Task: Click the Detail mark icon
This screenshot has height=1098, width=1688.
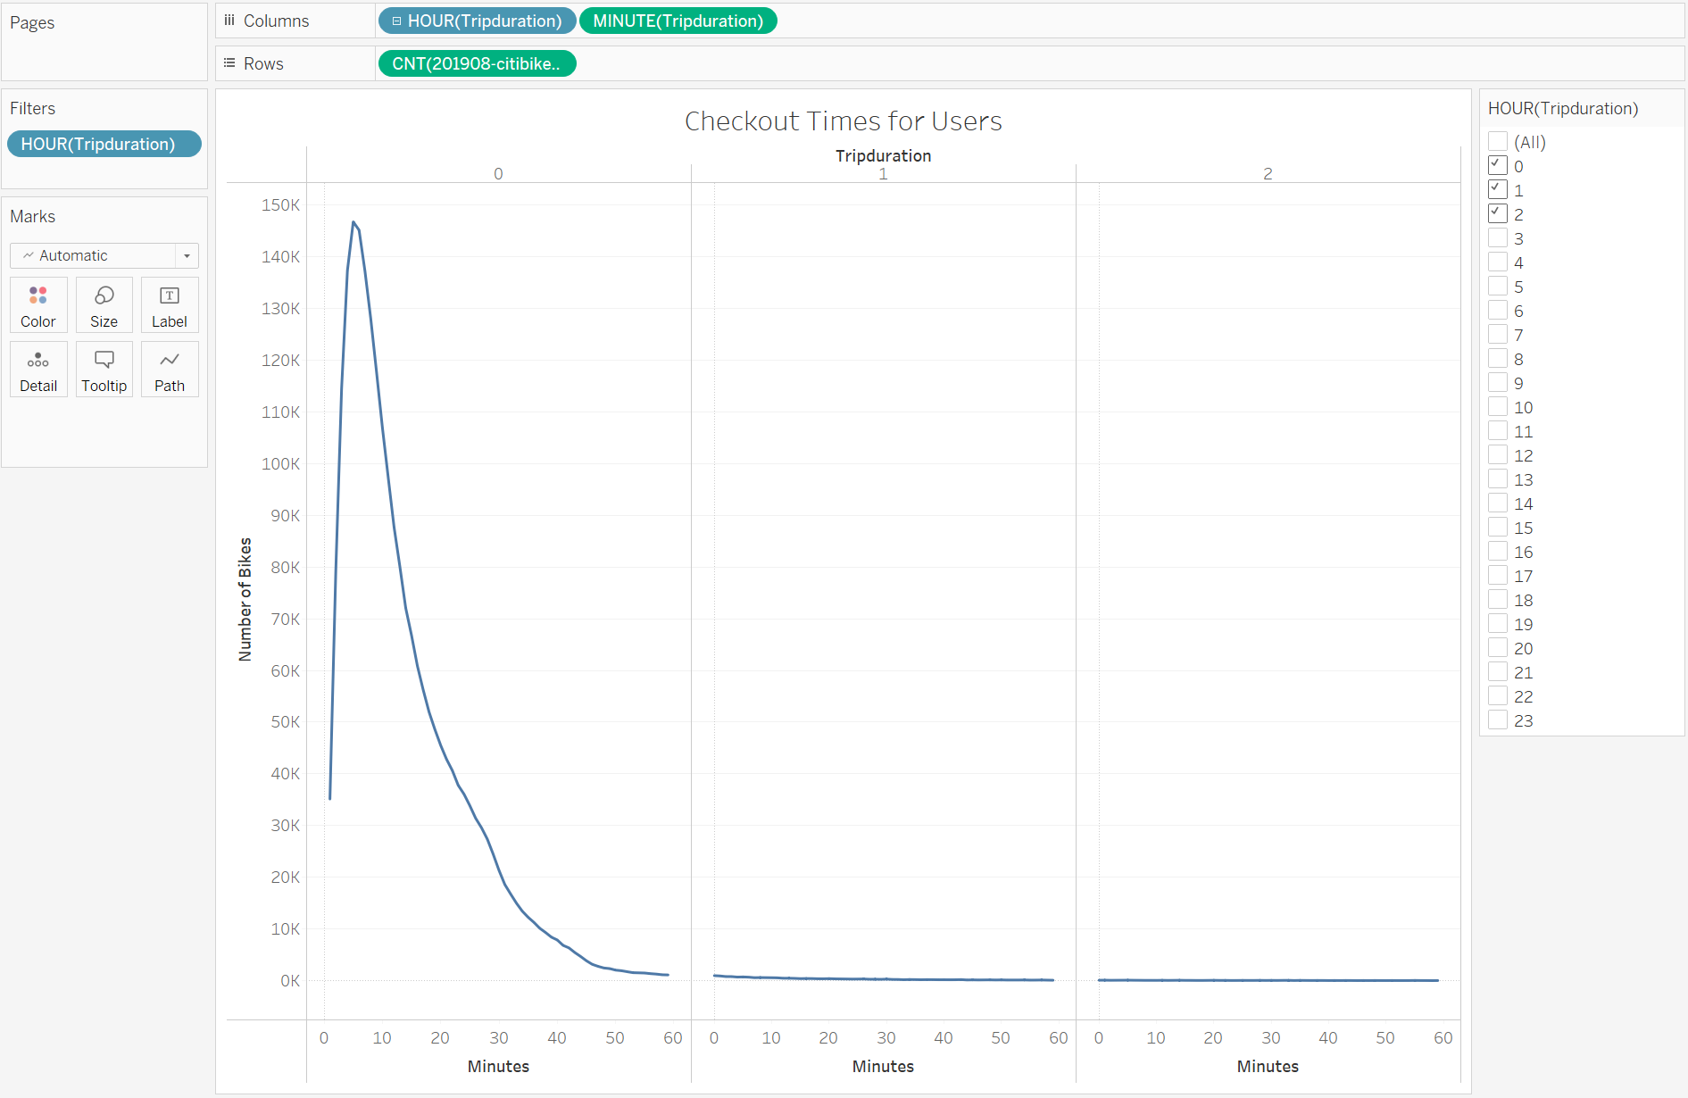Action: click(37, 369)
